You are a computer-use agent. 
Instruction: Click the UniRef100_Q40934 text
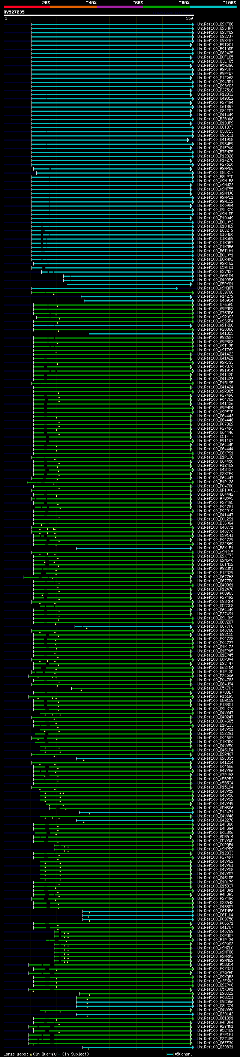click(215, 301)
